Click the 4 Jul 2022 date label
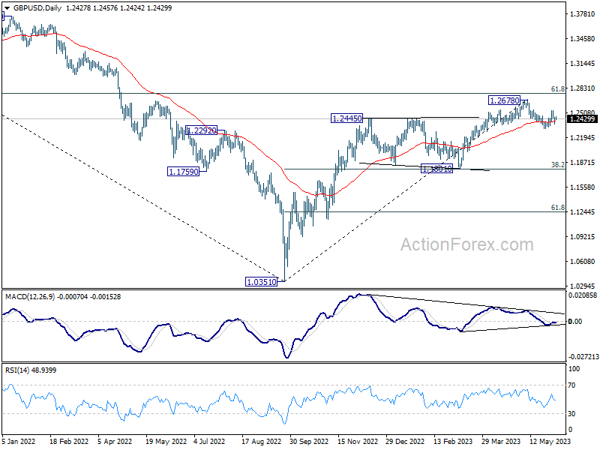The width and height of the screenshot is (600, 450). pyautogui.click(x=209, y=442)
